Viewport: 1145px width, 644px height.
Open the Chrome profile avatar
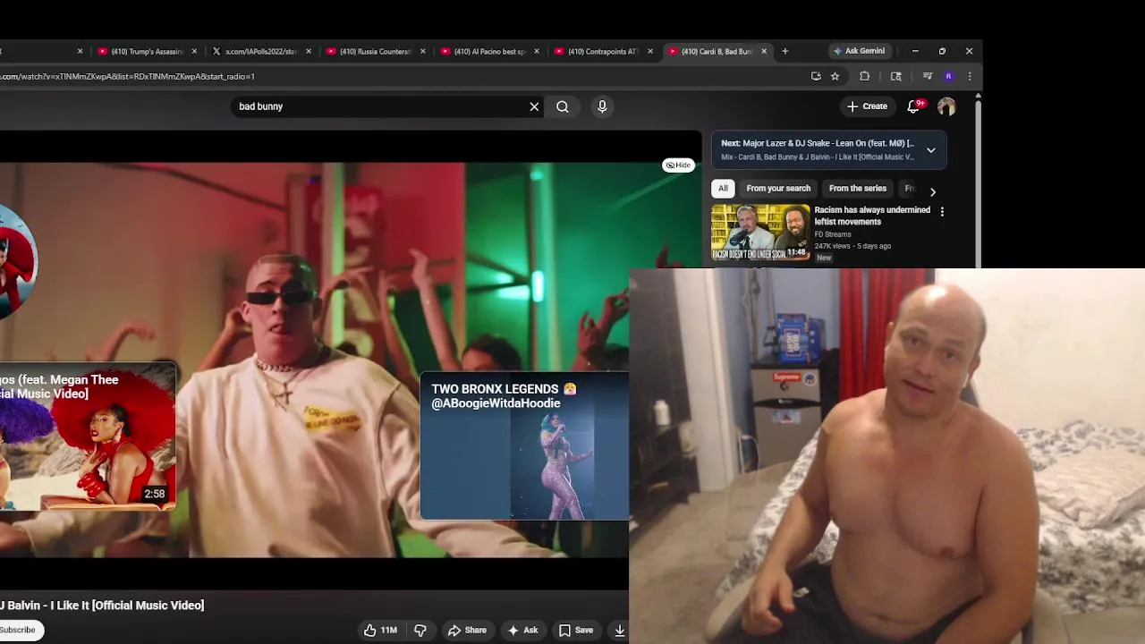[948, 76]
